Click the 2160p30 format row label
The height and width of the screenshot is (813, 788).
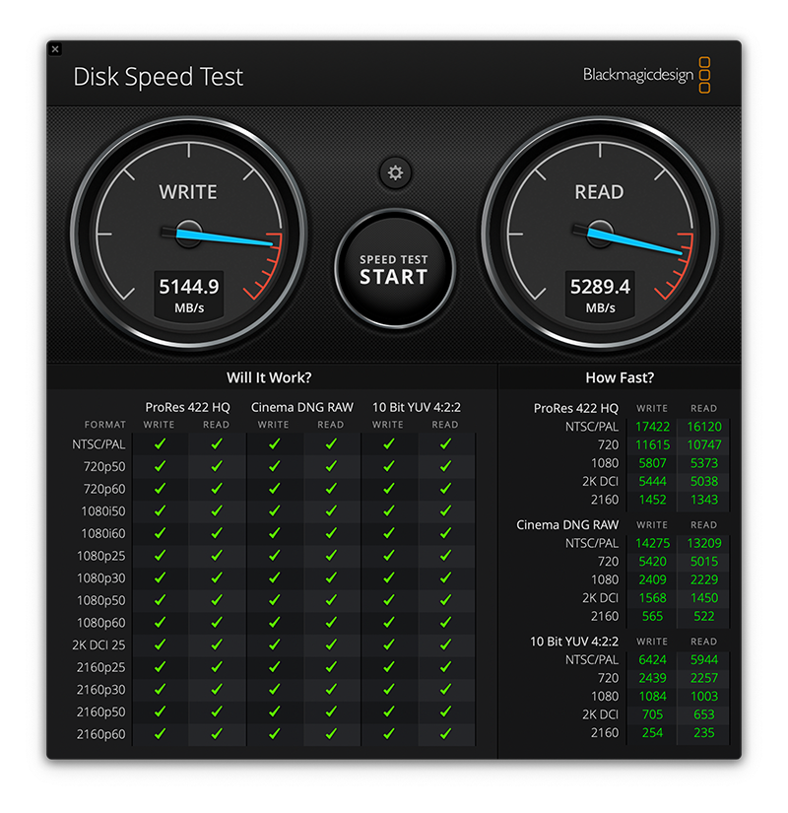(102, 690)
